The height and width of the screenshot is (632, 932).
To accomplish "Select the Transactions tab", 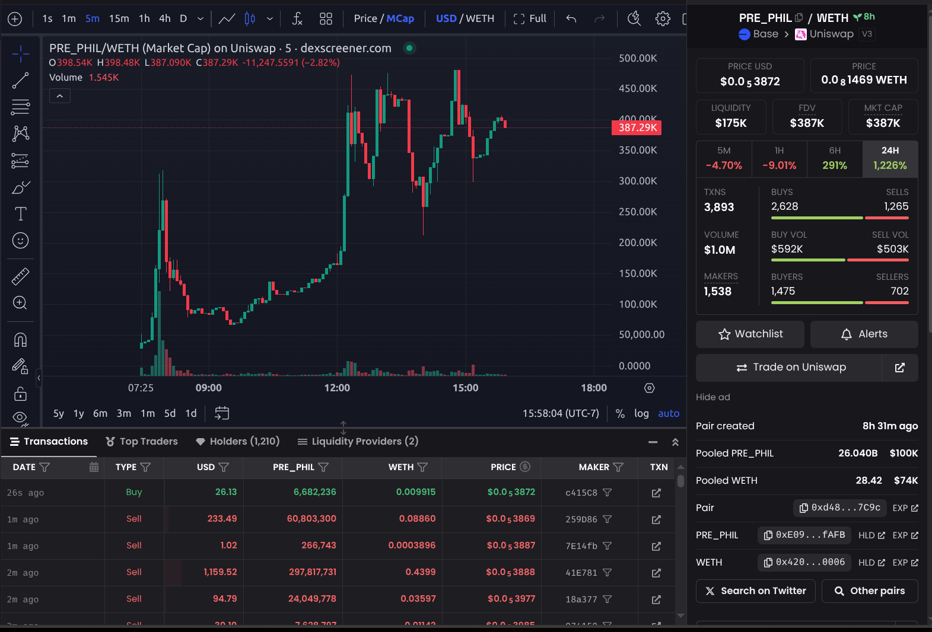I will [49, 441].
